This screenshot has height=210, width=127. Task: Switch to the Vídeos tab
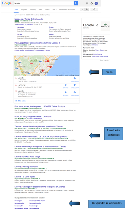click(x=47, y=9)
